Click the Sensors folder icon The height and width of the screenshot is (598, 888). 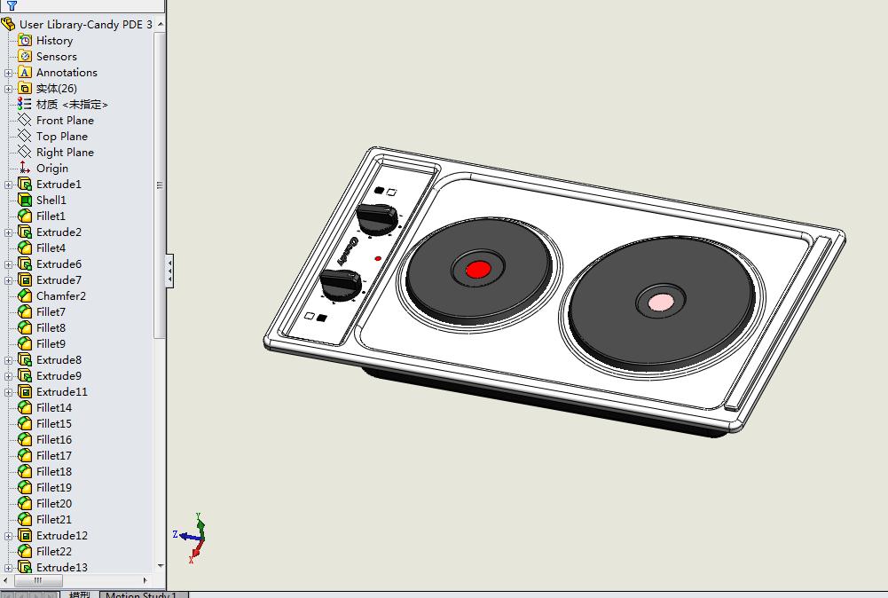[24, 56]
